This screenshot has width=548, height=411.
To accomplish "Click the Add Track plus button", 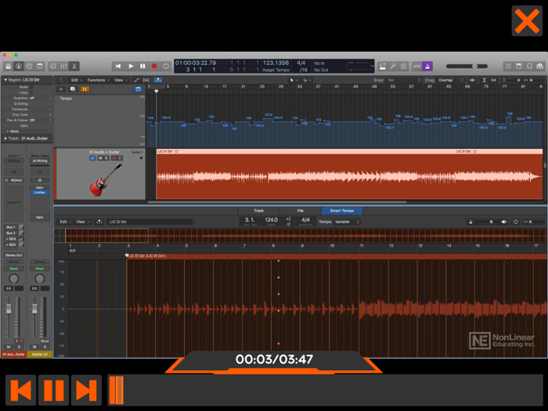I will (x=61, y=89).
